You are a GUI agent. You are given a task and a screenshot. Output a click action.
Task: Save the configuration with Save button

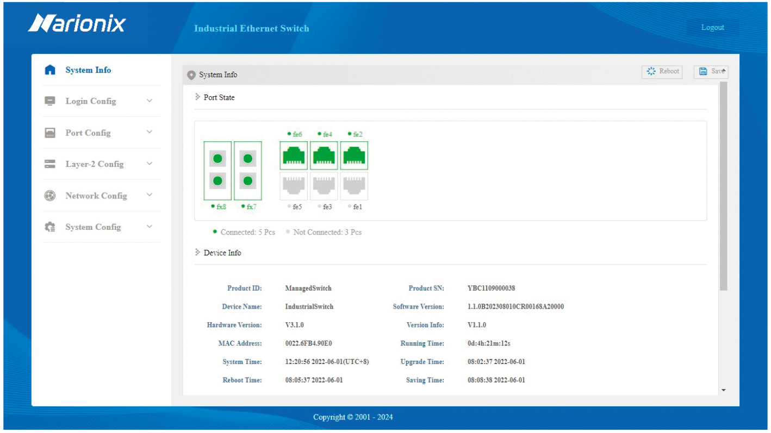click(711, 72)
